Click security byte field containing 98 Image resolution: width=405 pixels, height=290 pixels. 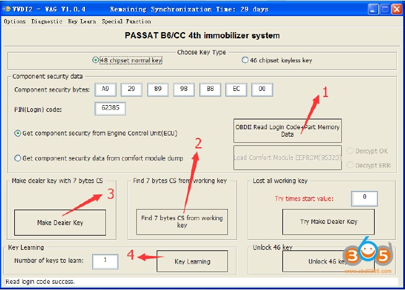point(184,90)
